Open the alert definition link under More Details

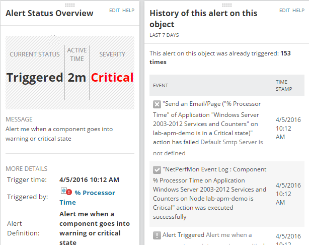(94, 228)
